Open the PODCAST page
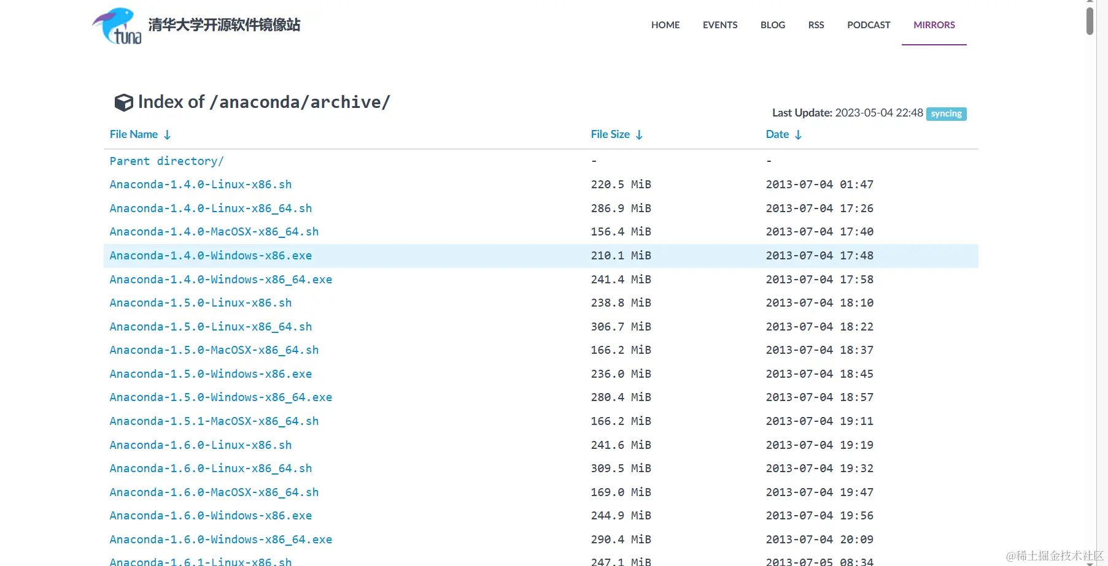The height and width of the screenshot is (566, 1108). 869,25
